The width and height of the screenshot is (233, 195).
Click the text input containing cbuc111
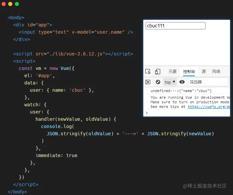click(x=175, y=26)
